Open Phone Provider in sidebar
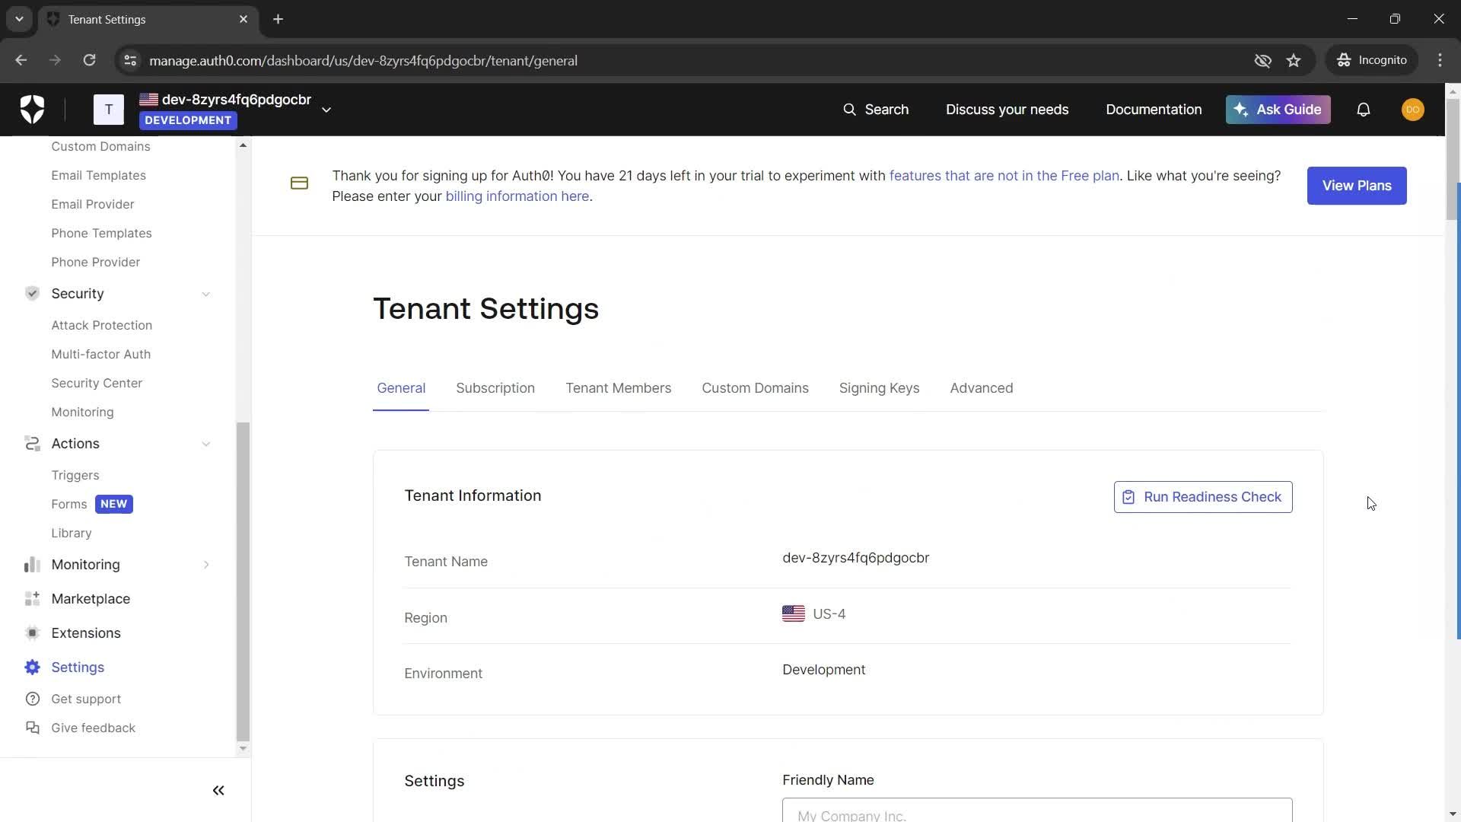 pos(95,262)
